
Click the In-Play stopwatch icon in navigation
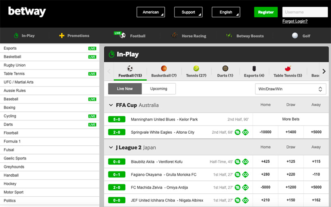16,36
